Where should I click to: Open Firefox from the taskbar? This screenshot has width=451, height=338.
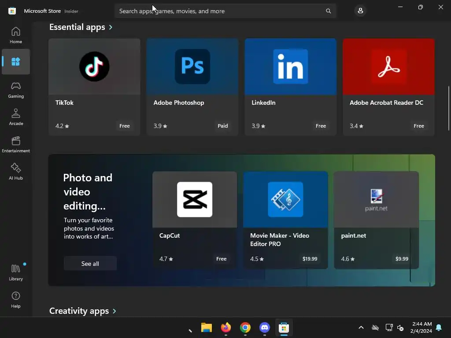[226, 327]
